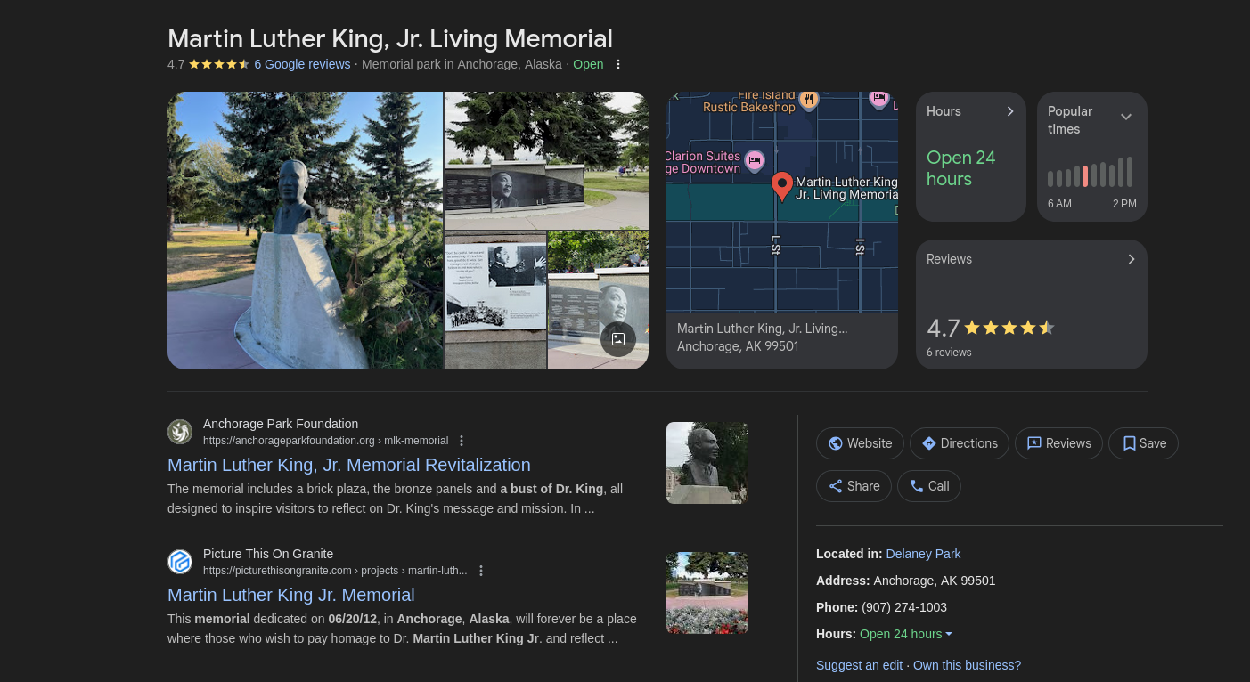Click Suggest an edit link
The width and height of the screenshot is (1250, 682).
tap(859, 665)
